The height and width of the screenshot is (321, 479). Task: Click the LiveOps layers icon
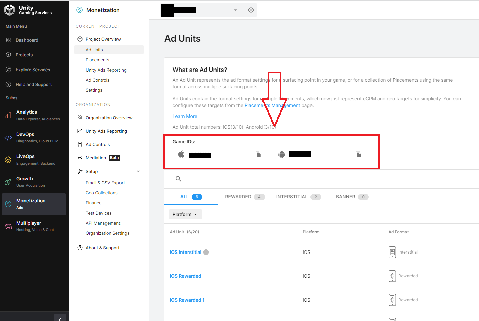8,160
